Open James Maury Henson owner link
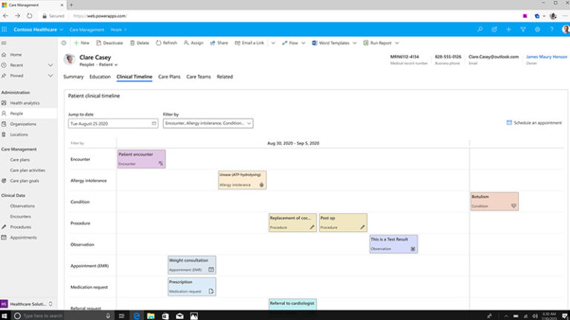570x320 pixels. point(546,56)
